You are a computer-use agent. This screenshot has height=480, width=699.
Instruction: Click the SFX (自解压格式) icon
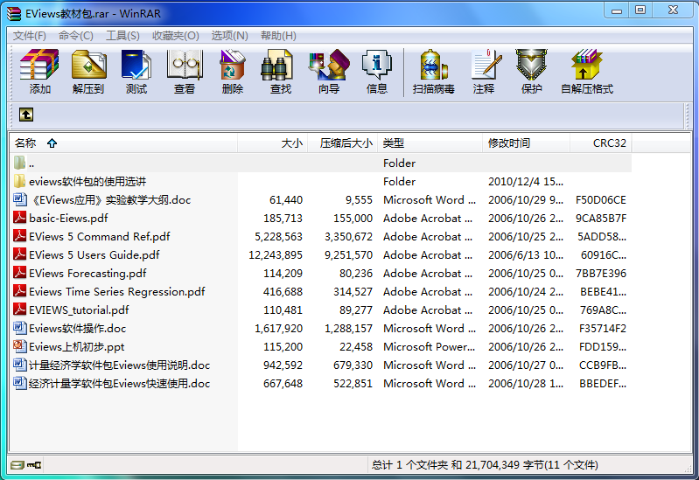587,65
